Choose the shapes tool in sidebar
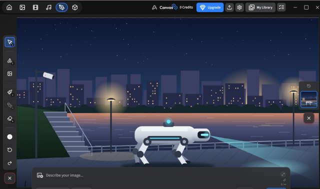Image resolution: width=320 pixels, height=189 pixels. [x=10, y=61]
